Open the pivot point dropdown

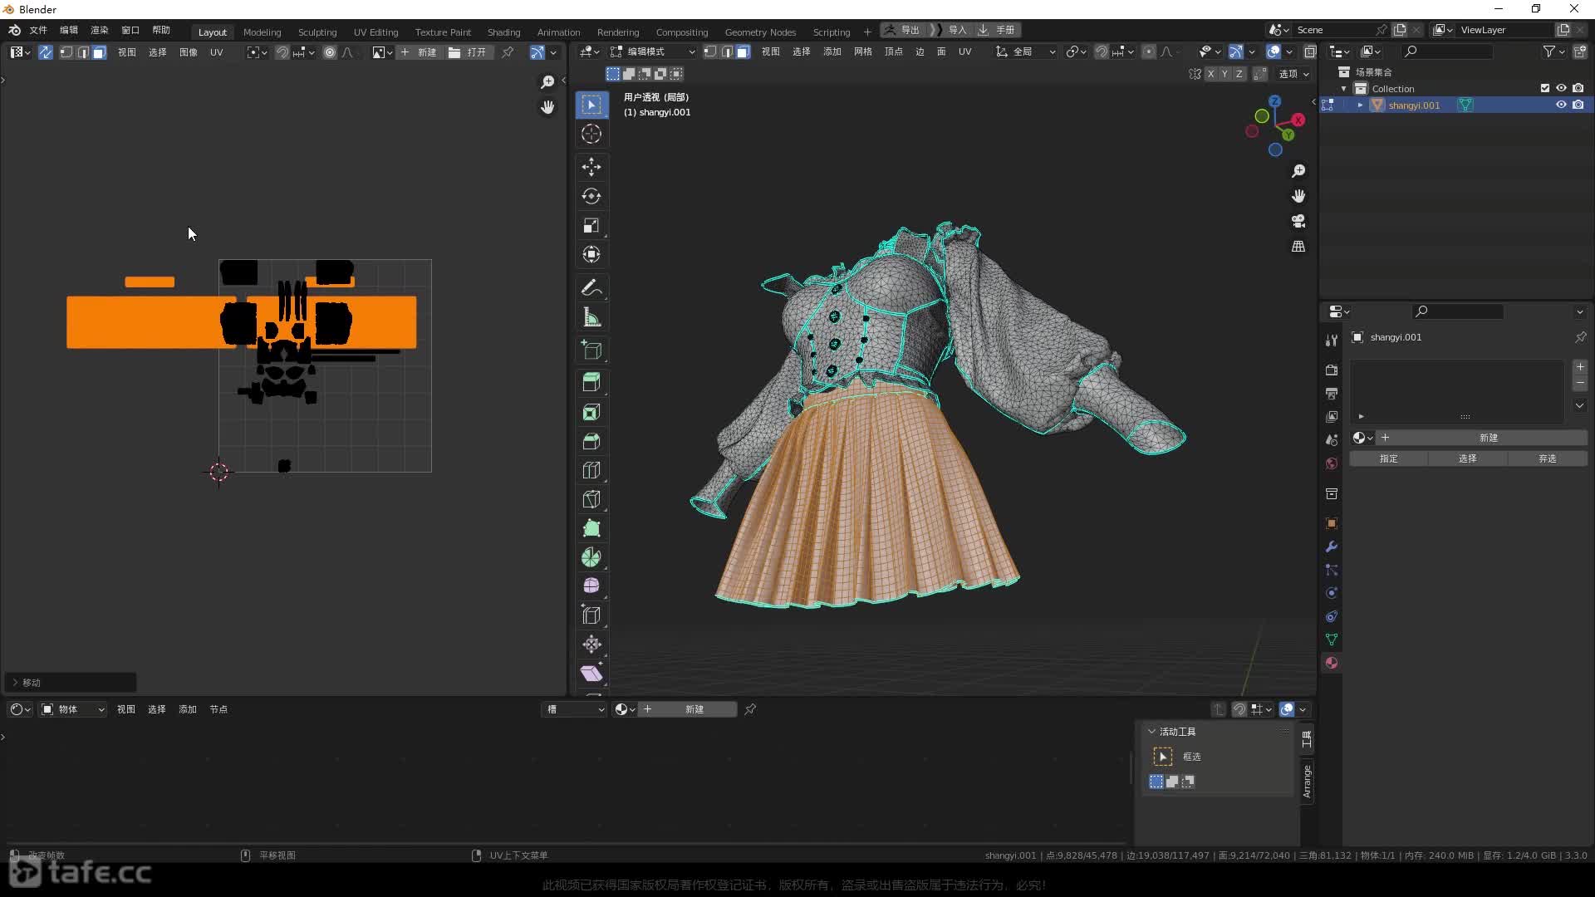[1076, 51]
